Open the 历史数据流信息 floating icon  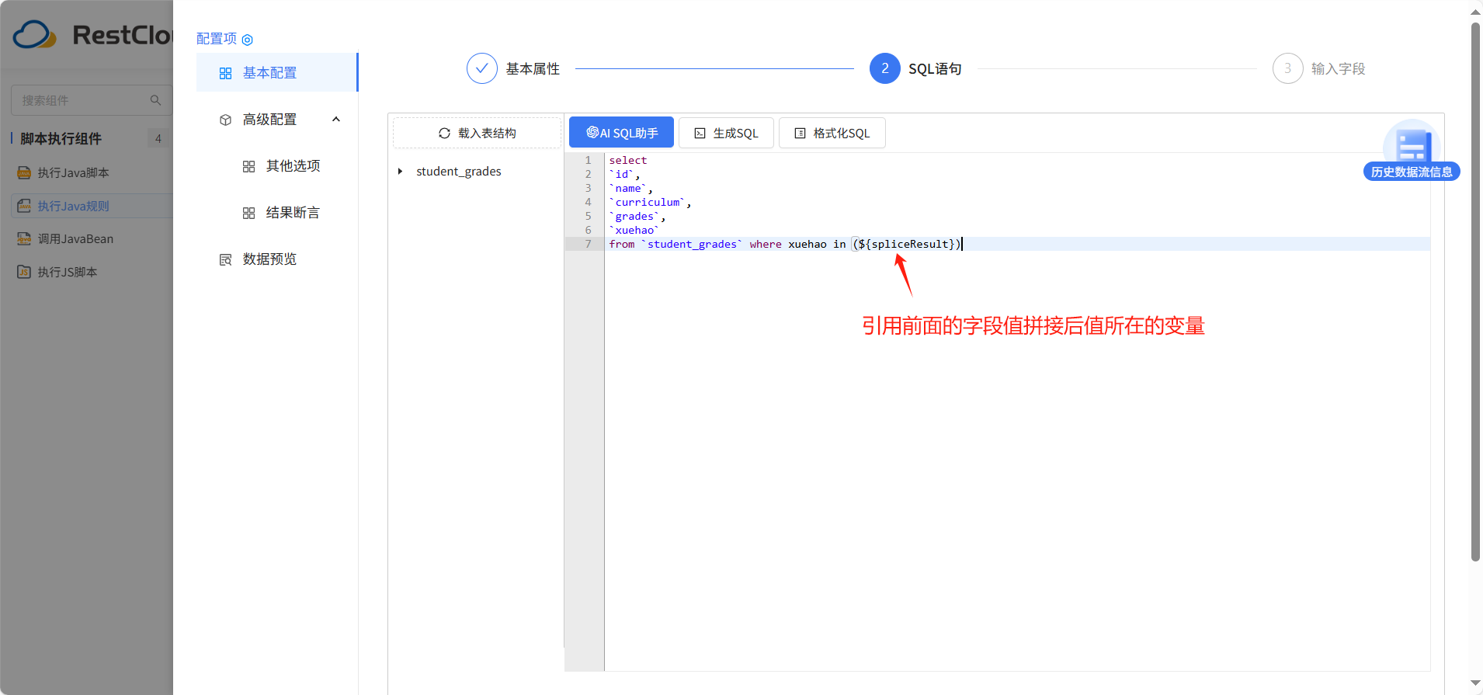pyautogui.click(x=1412, y=144)
